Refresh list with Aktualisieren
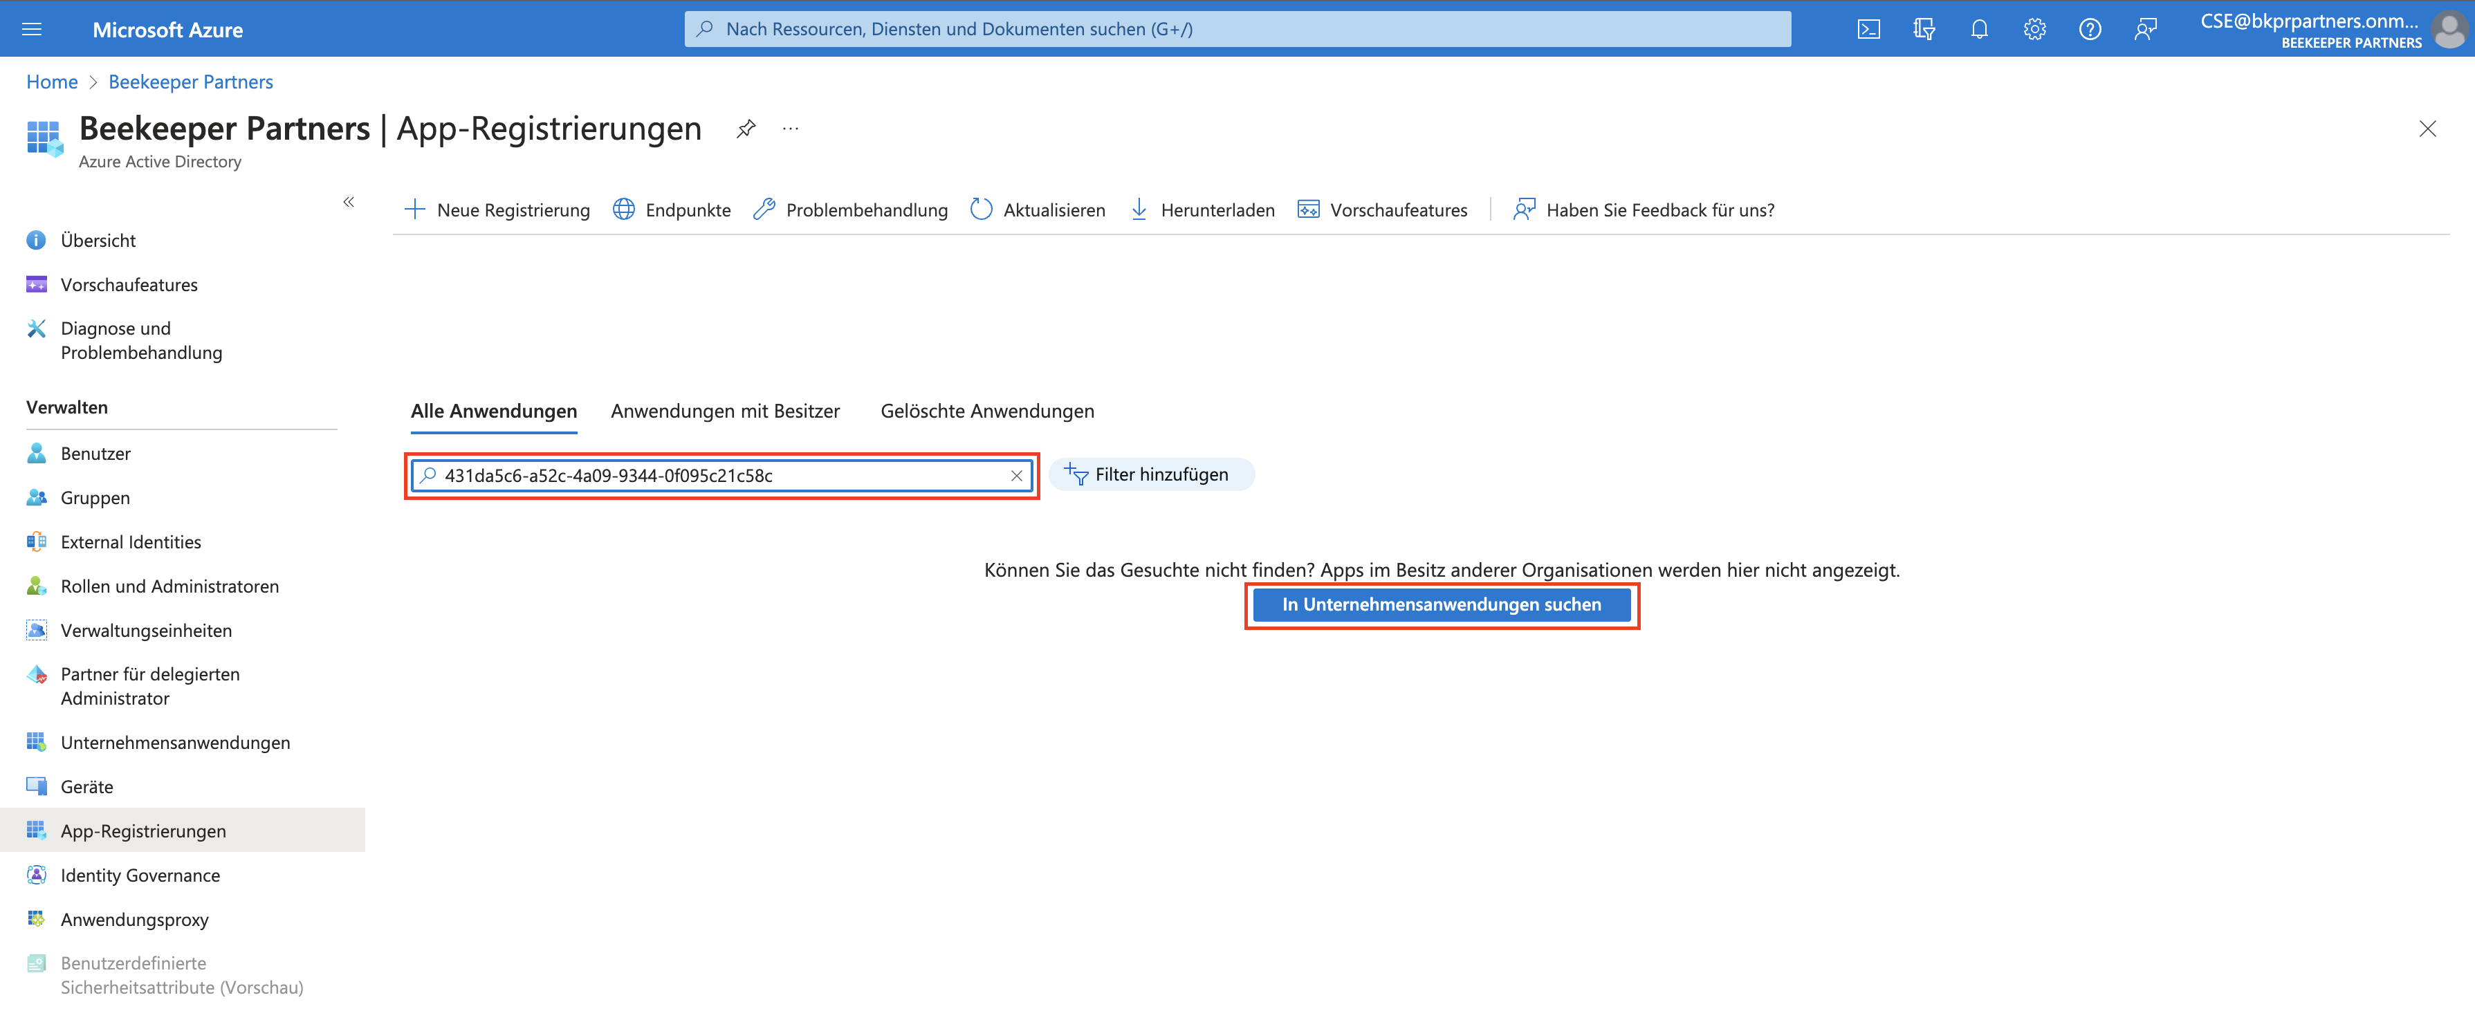This screenshot has height=1011, width=2475. (x=1038, y=210)
